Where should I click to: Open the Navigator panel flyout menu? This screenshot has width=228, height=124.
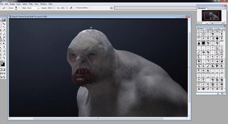click(x=225, y=8)
